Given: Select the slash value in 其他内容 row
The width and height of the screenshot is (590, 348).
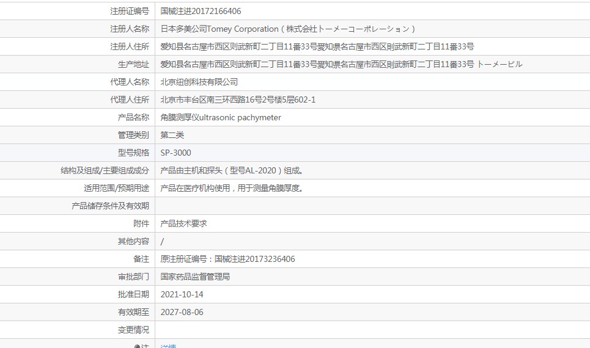Looking at the screenshot, I should [162, 241].
